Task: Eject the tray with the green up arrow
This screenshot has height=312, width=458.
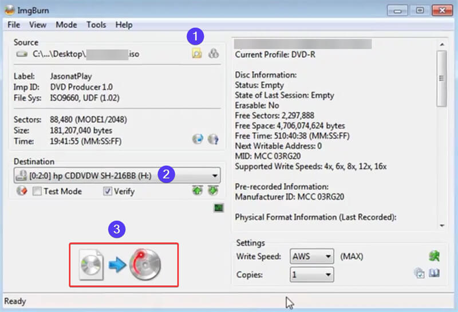Action: (x=198, y=191)
